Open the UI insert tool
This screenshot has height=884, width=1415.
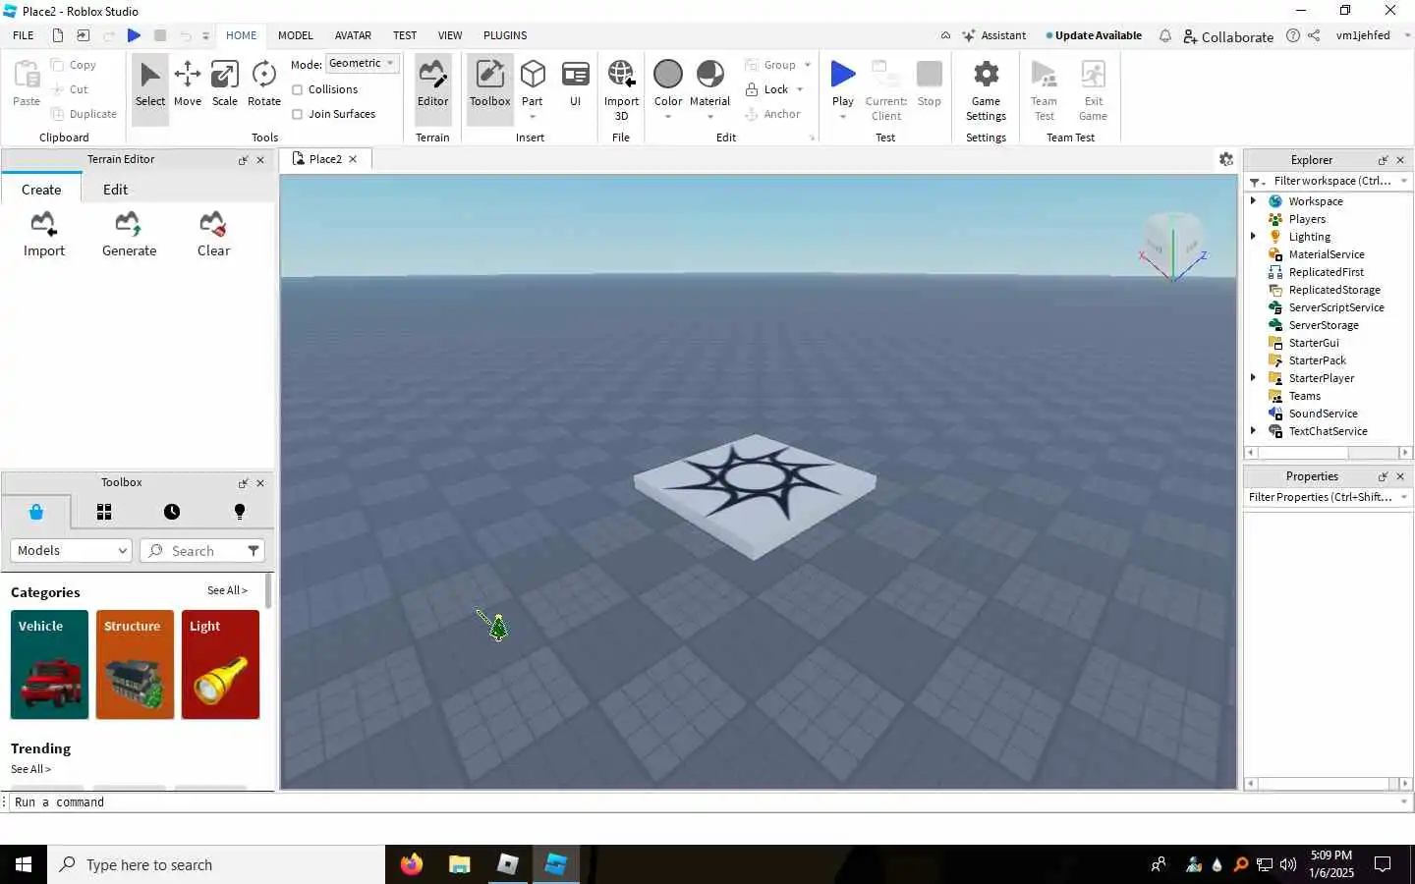click(575, 84)
